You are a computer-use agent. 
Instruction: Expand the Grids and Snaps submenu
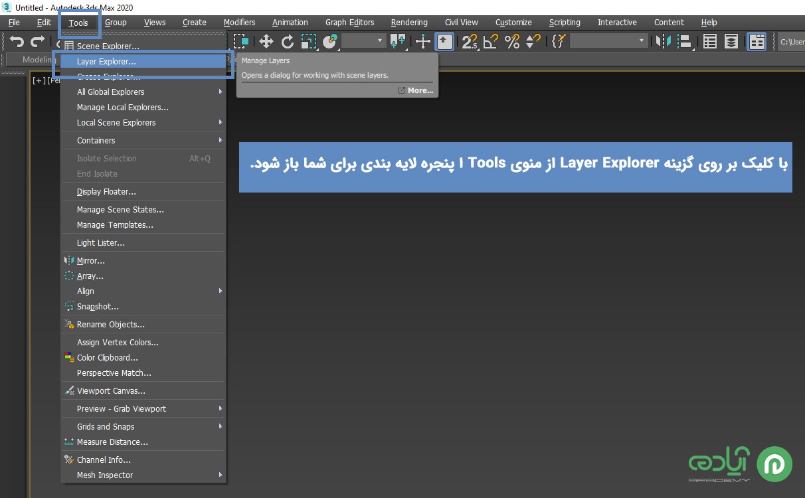click(143, 427)
